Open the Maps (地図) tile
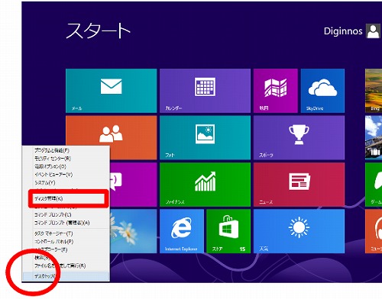The image size is (382, 299). point(276,91)
